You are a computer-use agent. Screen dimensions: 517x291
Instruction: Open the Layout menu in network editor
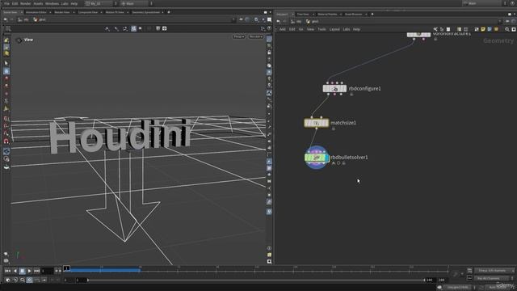334,29
